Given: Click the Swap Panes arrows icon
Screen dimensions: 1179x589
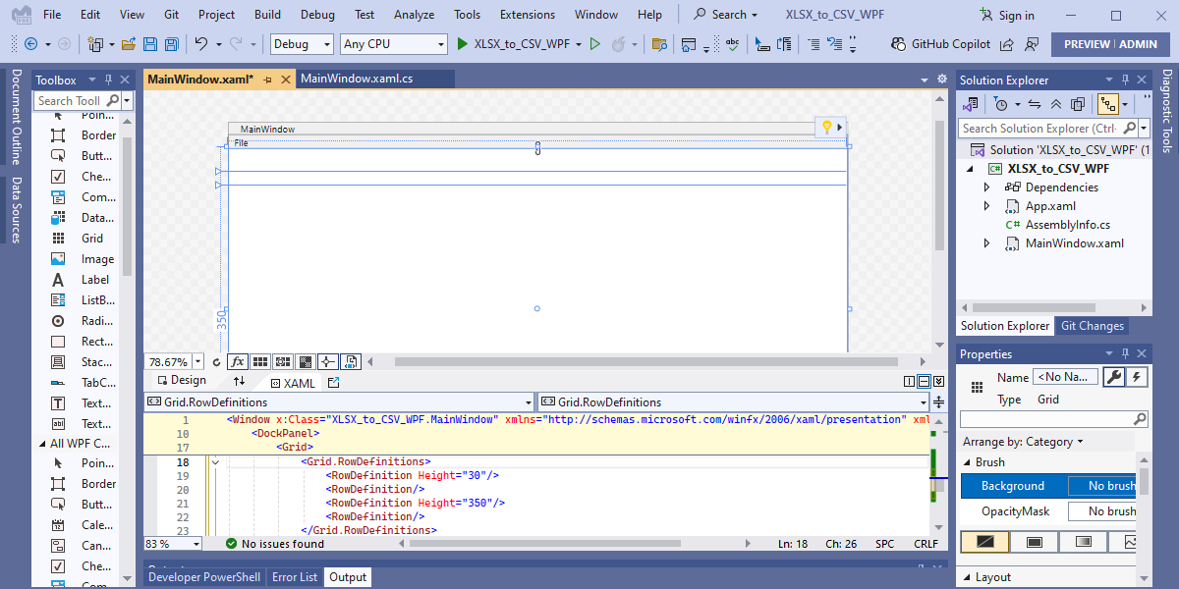Looking at the screenshot, I should (x=239, y=381).
